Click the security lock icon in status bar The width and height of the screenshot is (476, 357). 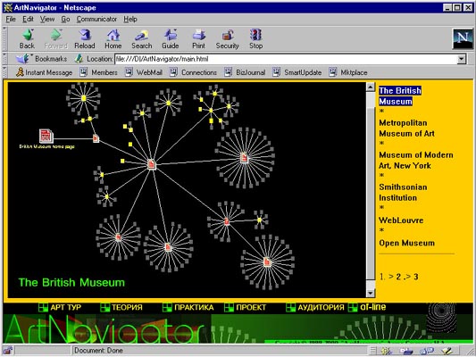[x=7, y=351]
